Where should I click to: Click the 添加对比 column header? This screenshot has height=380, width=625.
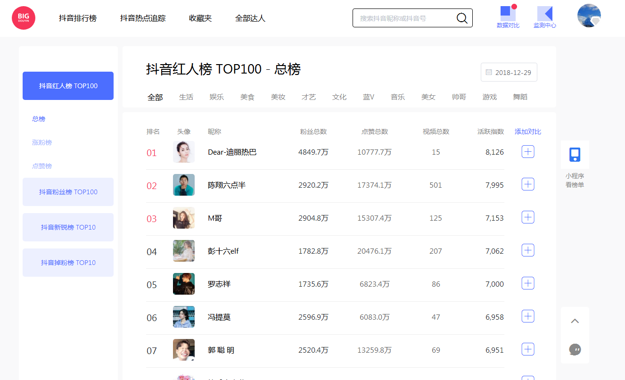tap(528, 132)
